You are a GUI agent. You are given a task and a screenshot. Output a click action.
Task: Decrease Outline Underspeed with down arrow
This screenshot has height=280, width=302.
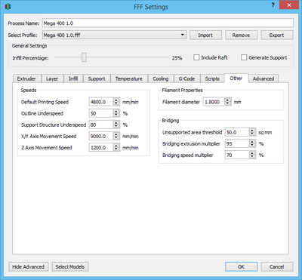[x=116, y=115]
